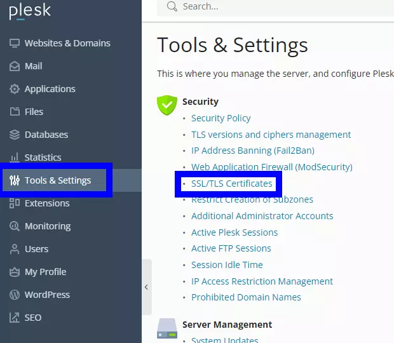View Active Plesk Sessions
The width and height of the screenshot is (394, 343).
pos(234,232)
